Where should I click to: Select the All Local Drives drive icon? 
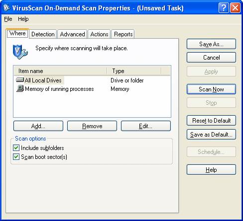tap(20, 80)
